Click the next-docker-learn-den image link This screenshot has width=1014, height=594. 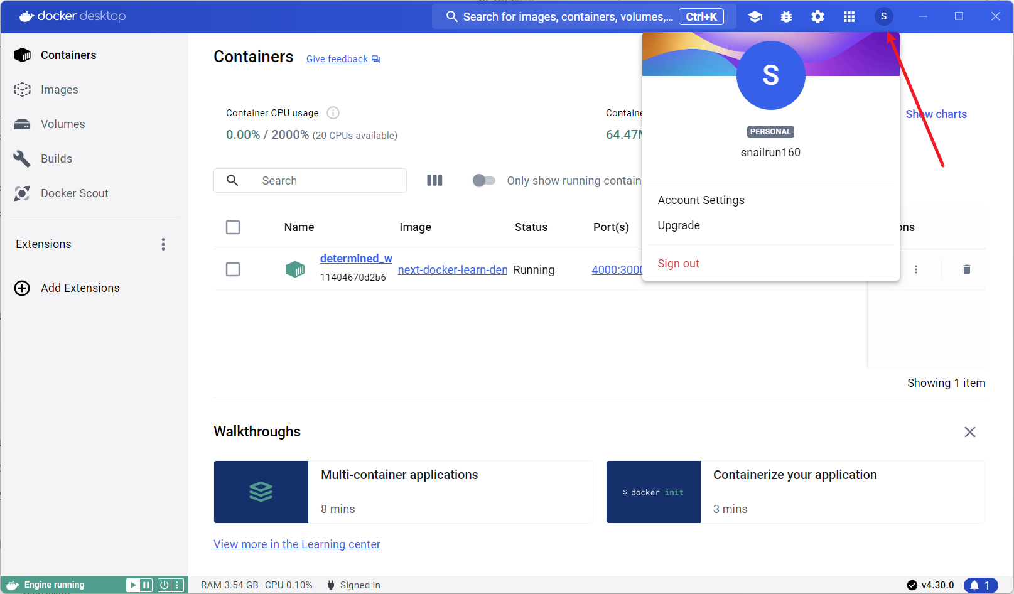(x=453, y=270)
